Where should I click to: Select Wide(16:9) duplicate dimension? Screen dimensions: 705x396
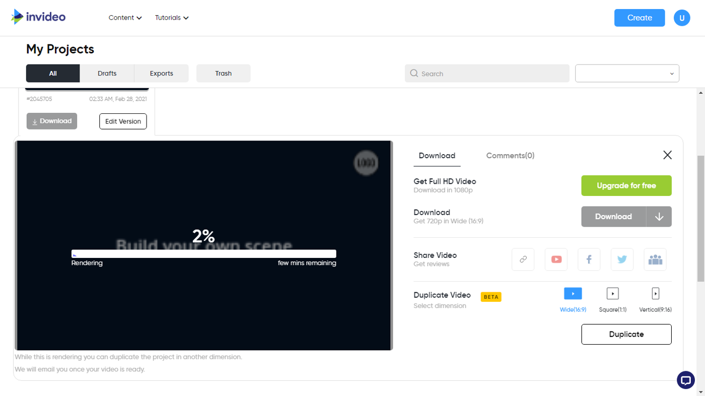[x=573, y=293]
